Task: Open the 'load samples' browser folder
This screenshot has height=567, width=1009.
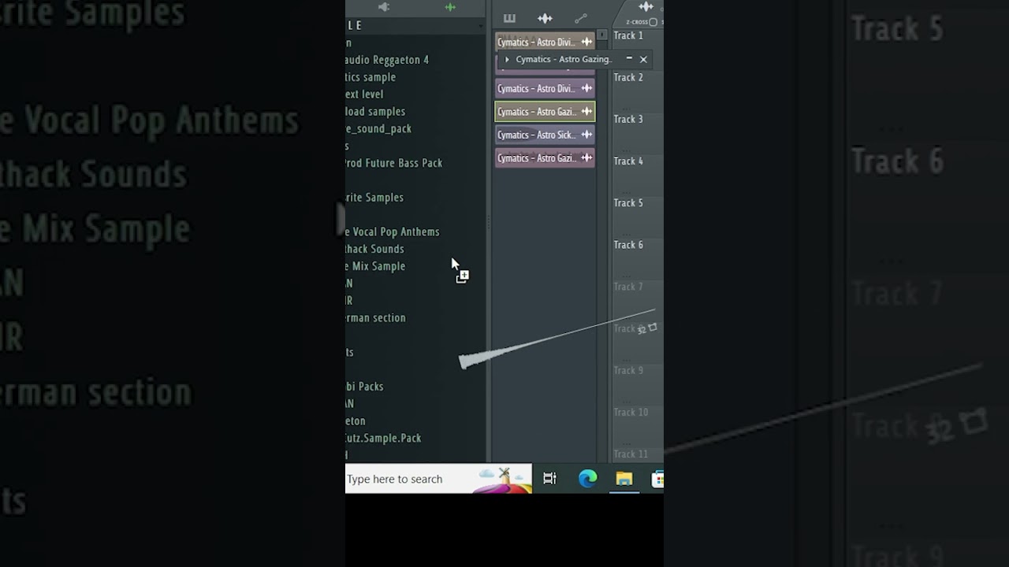Action: click(375, 112)
